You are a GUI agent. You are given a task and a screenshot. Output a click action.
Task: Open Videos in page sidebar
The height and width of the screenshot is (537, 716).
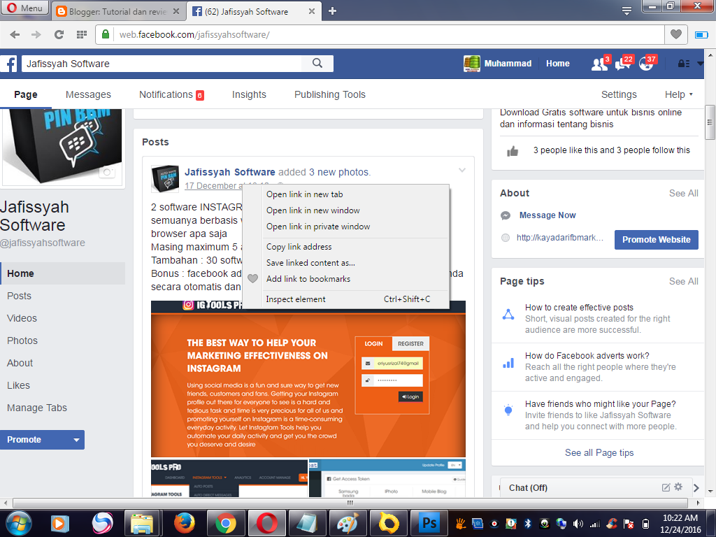click(x=22, y=318)
